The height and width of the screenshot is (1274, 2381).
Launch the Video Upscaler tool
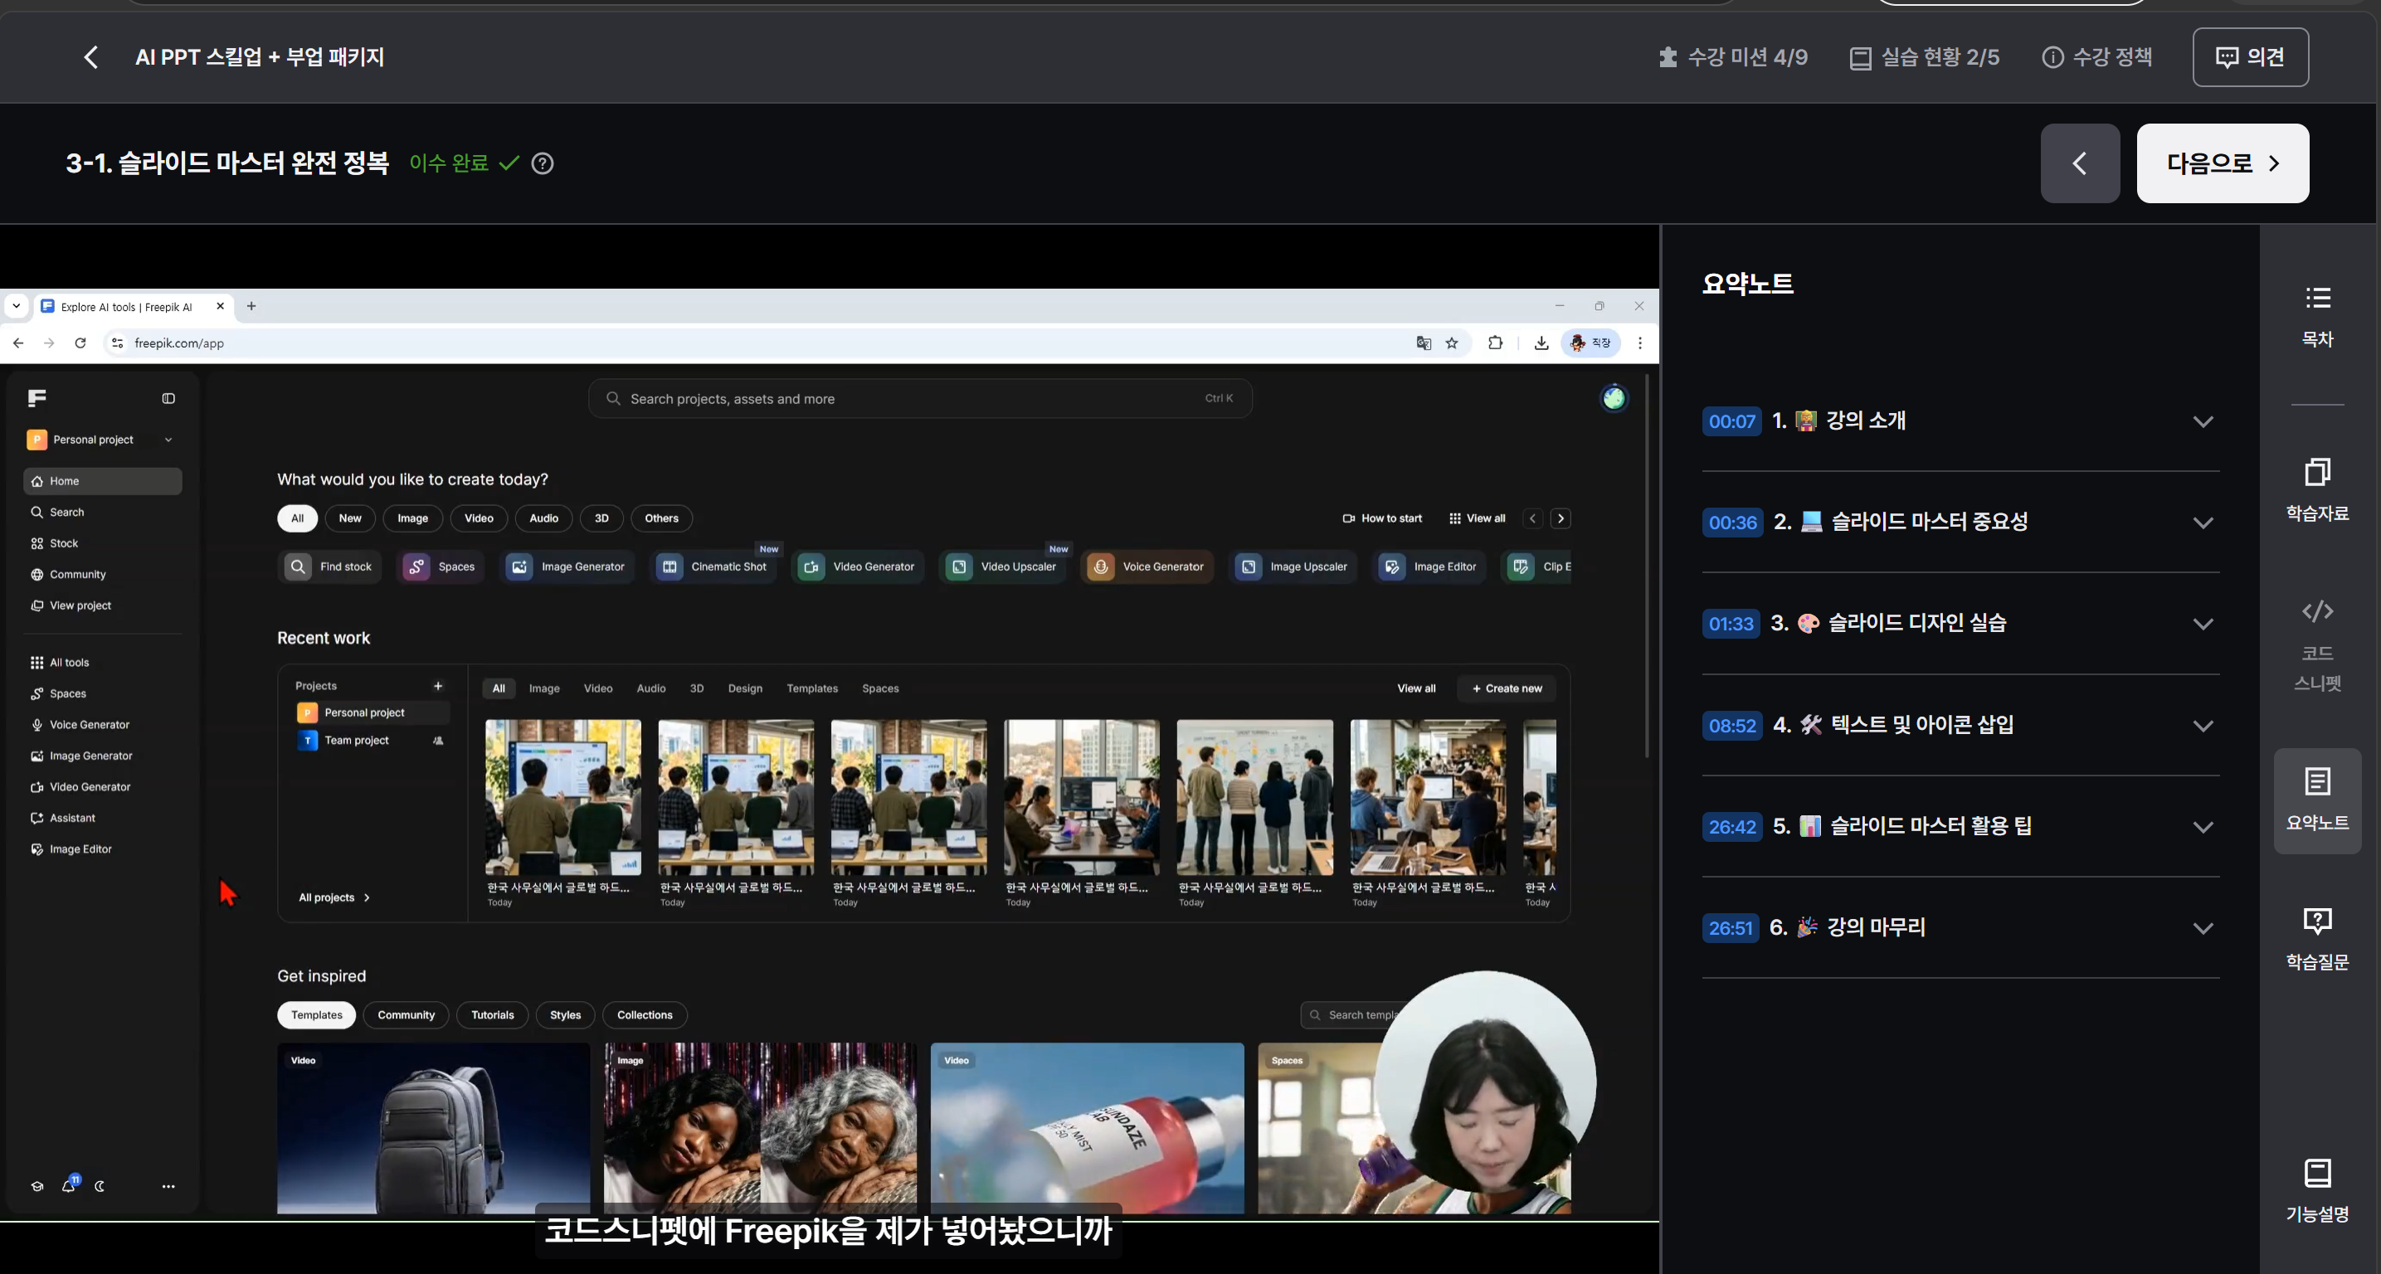1003,566
